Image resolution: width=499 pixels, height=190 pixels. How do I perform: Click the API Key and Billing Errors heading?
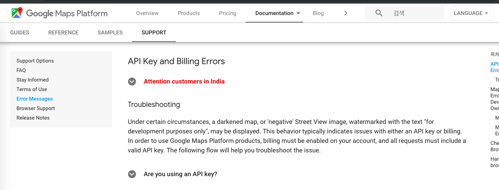(176, 61)
